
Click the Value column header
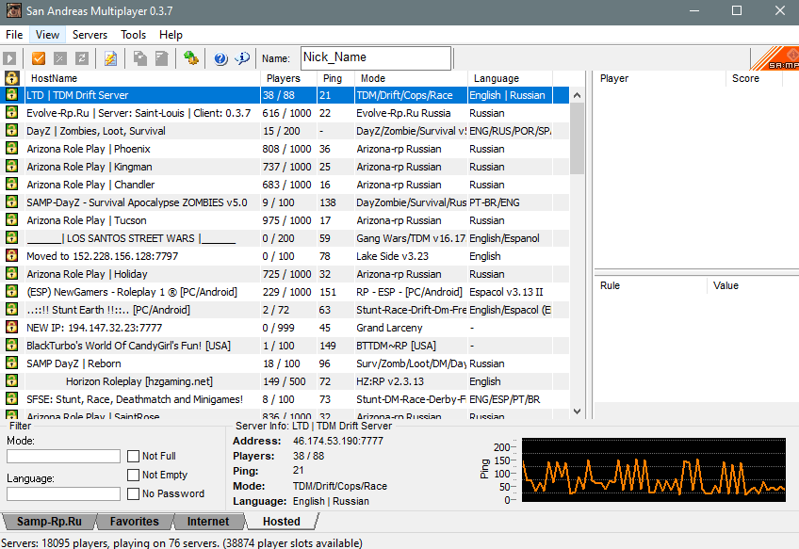[753, 285]
